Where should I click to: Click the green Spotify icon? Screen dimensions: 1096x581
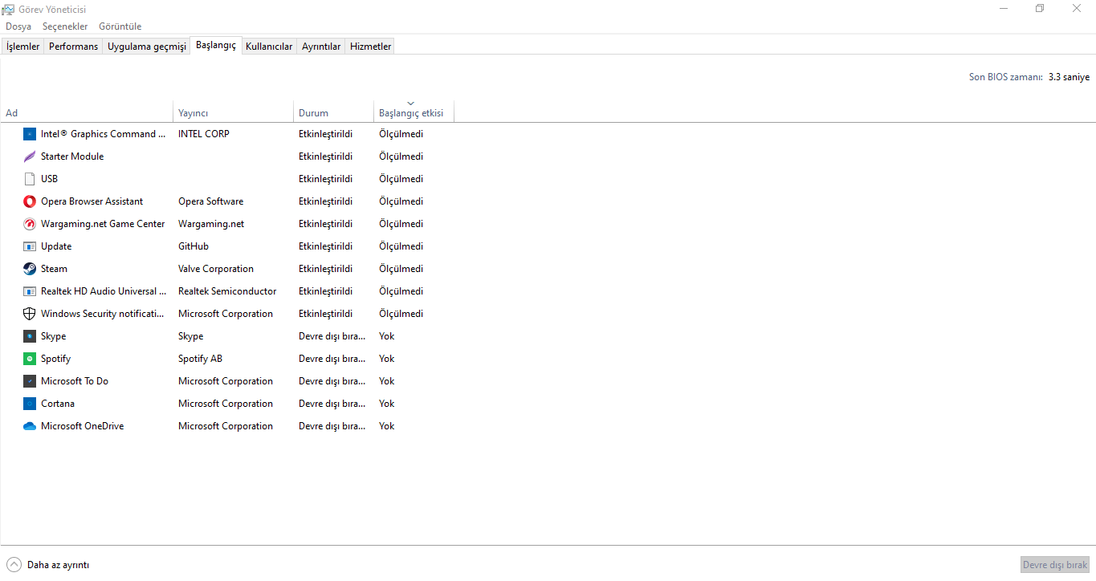click(x=30, y=359)
